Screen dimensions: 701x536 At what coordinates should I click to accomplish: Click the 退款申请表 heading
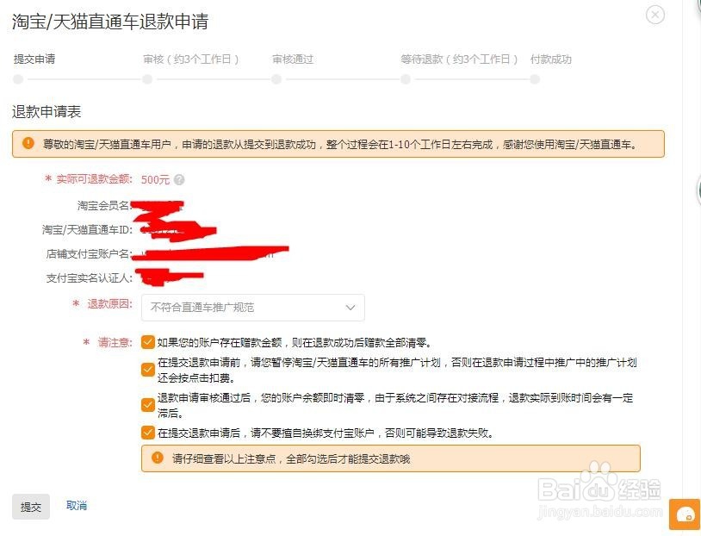(47, 111)
